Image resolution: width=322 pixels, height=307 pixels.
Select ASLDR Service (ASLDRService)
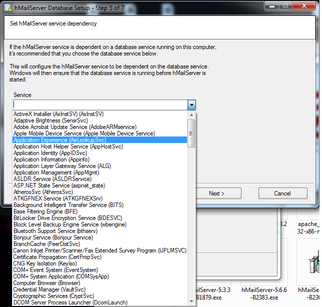(x=100, y=179)
